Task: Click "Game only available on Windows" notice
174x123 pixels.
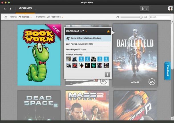Action: (x=88, y=38)
